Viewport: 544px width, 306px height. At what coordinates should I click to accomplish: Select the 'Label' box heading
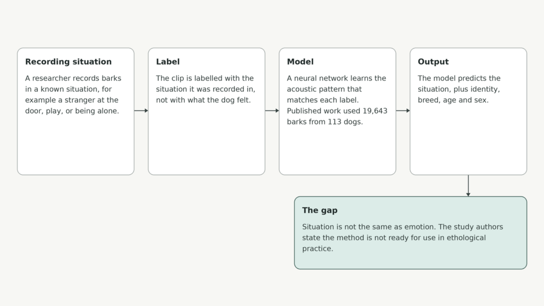click(x=167, y=62)
